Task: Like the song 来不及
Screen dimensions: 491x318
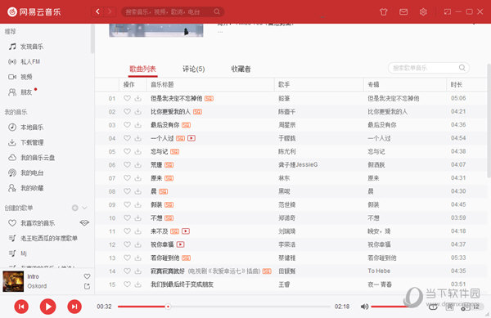Action: tap(127, 231)
